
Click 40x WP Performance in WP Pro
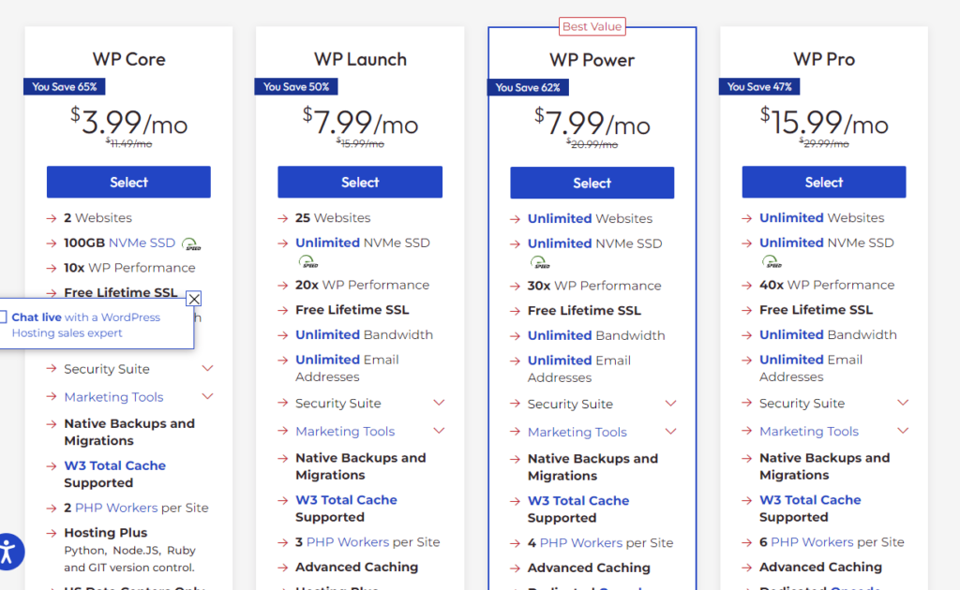(827, 285)
